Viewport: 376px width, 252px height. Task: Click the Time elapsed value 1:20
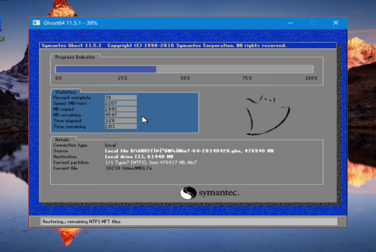(120, 121)
